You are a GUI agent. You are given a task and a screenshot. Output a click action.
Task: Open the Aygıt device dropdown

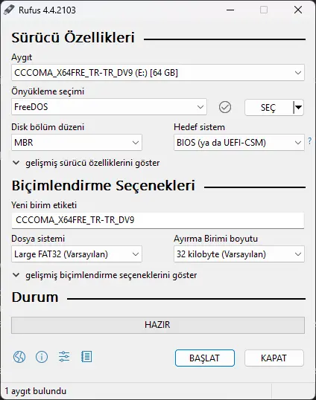158,73
